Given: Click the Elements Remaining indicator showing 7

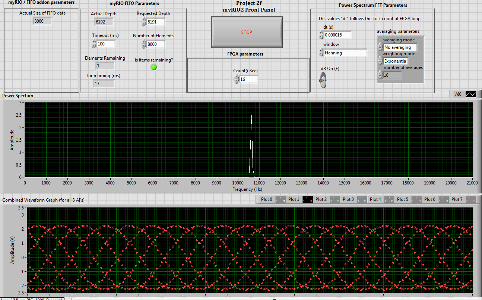Looking at the screenshot, I should pyautogui.click(x=104, y=66).
